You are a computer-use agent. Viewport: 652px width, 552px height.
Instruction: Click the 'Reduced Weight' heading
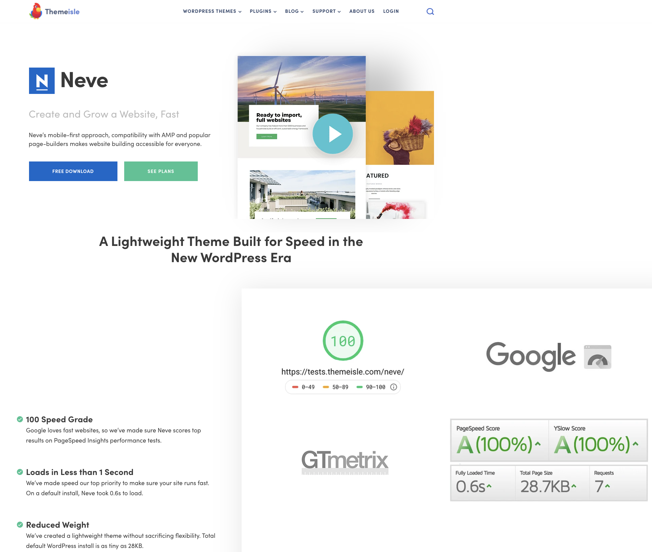coord(58,525)
